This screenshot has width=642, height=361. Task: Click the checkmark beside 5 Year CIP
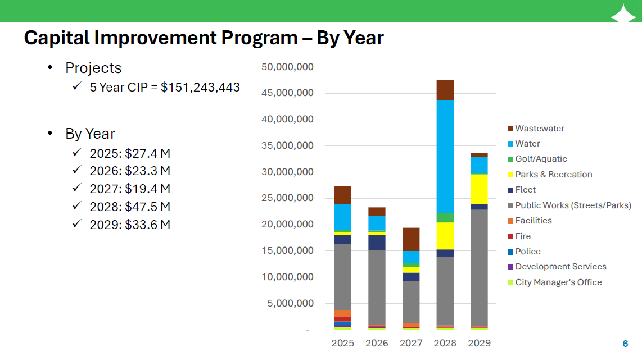point(76,87)
